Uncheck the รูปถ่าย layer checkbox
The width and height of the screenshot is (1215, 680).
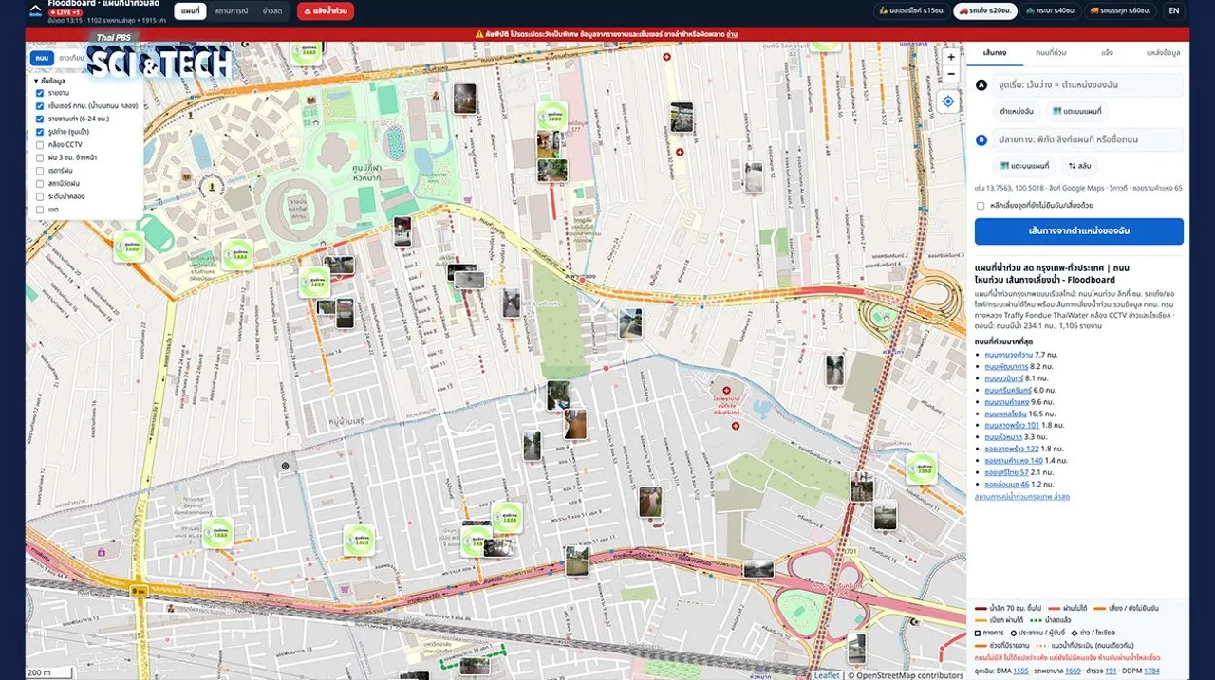click(39, 132)
